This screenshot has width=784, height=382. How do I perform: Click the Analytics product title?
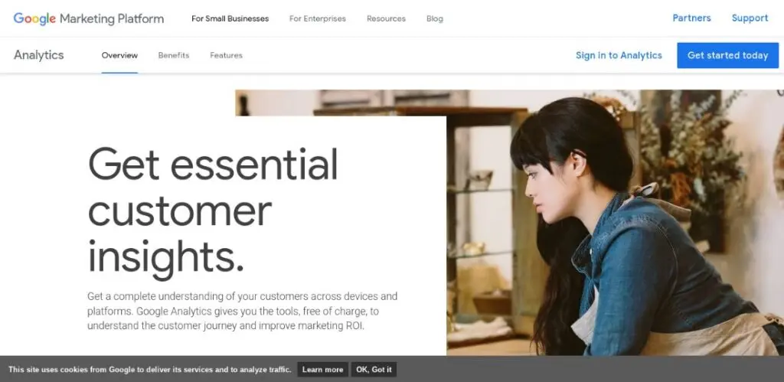tap(39, 55)
